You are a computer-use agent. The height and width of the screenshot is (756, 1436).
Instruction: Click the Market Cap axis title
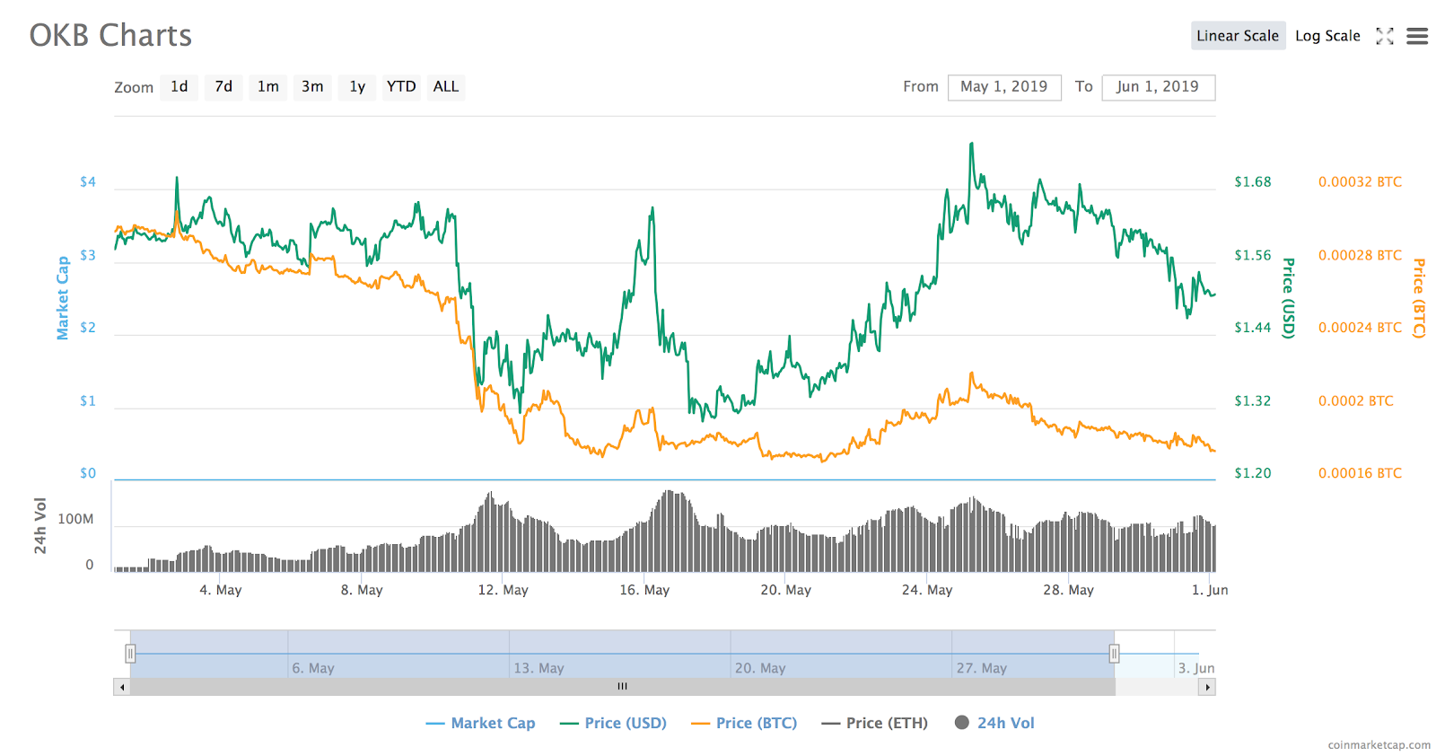[63, 298]
